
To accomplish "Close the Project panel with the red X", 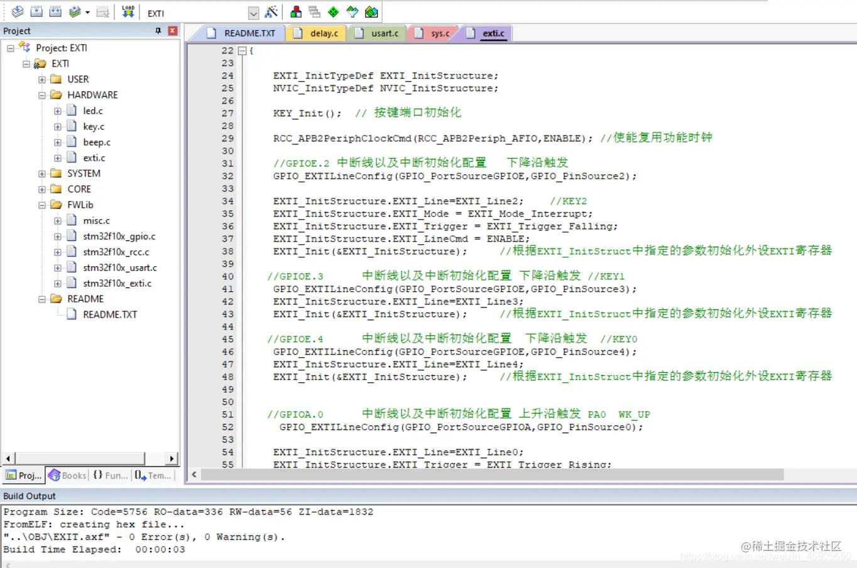I will coord(173,31).
